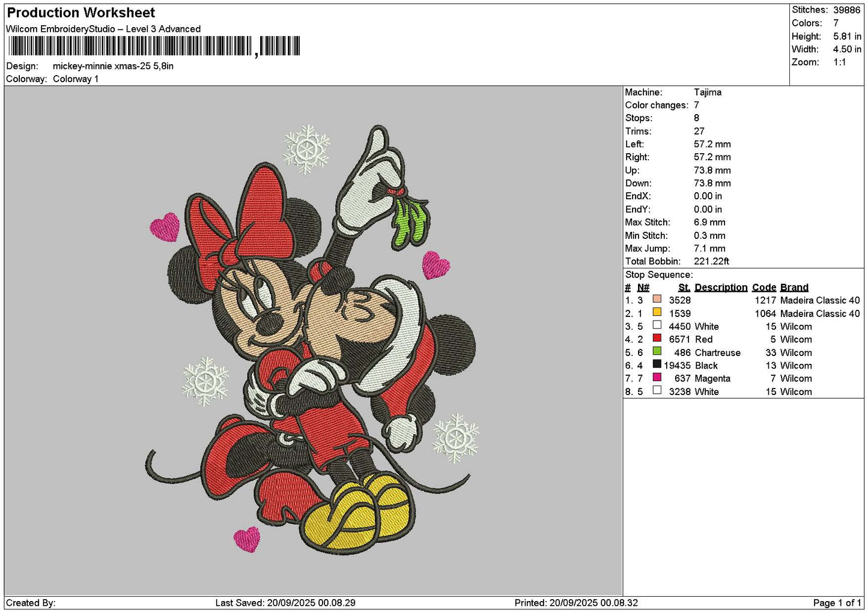
Task: Click the 'Page 1 of 1' indicator
Action: click(837, 603)
